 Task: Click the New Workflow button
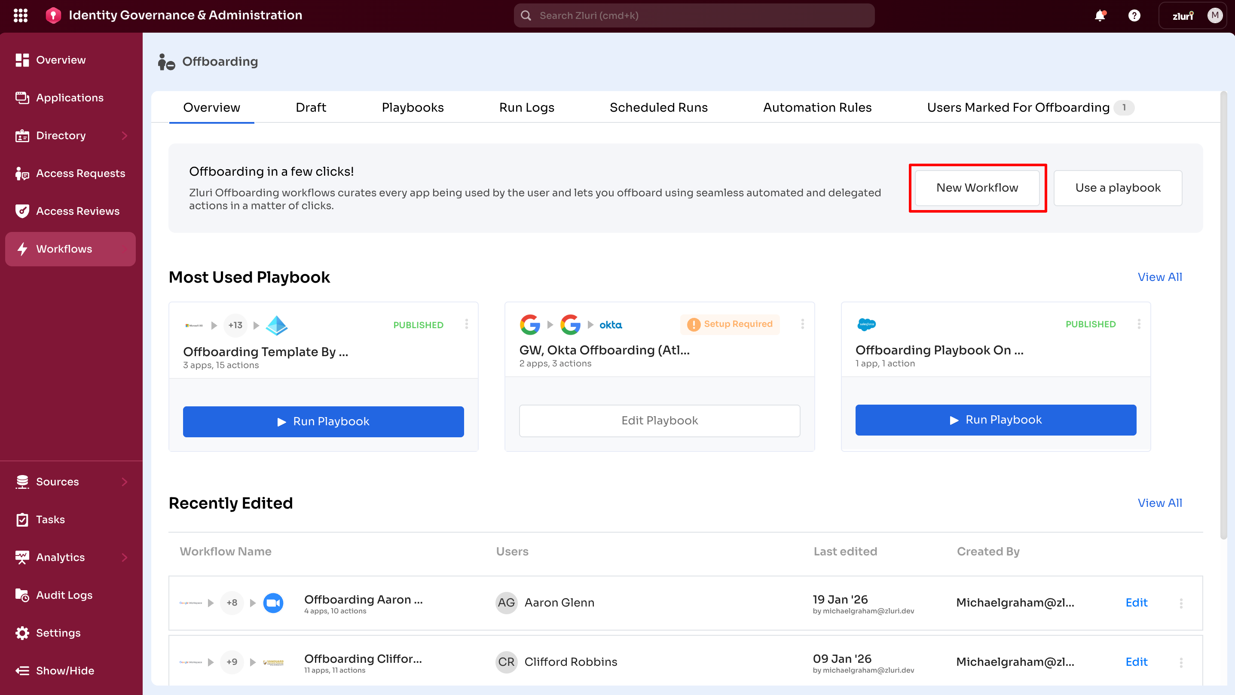coord(977,187)
